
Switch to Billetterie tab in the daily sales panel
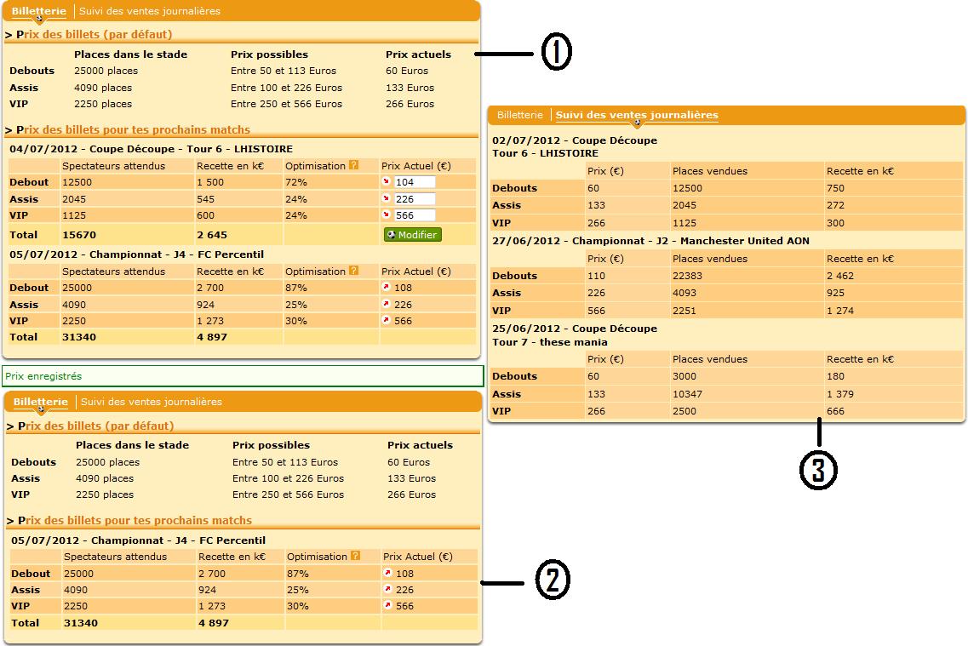coord(520,115)
